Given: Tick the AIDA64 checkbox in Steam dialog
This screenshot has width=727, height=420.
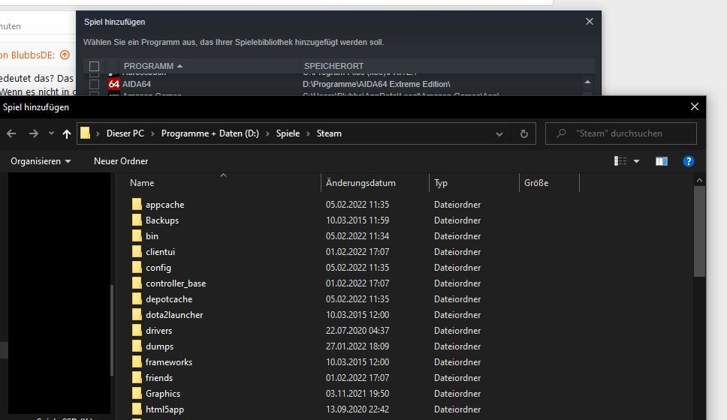Looking at the screenshot, I should click(x=94, y=84).
